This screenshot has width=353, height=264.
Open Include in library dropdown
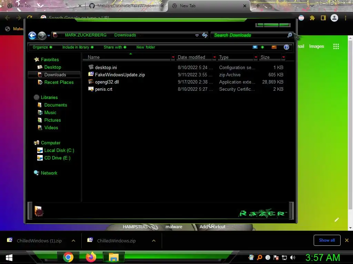pos(78,47)
